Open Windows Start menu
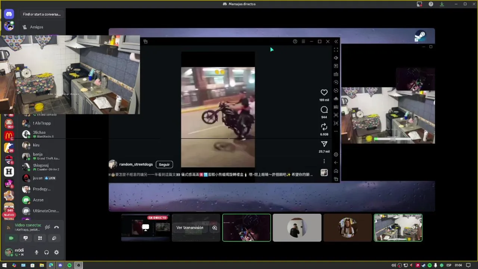Viewport: 478px width, 269px height. click(x=4, y=265)
